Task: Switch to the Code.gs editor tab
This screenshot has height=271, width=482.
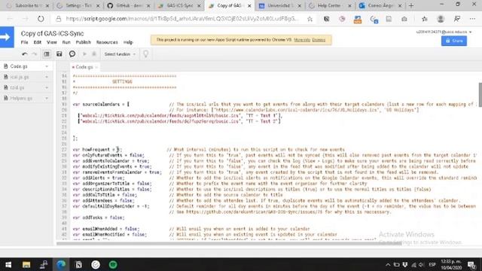Action: click(84, 67)
